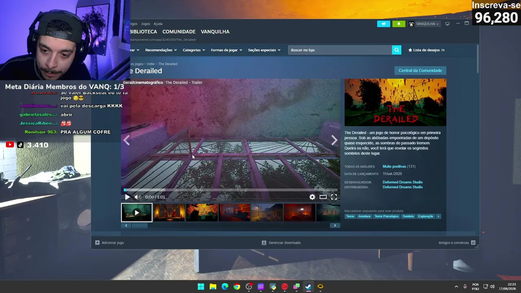This screenshot has width=521, height=293.
Task: Open the Python taskbar icon
Action: pos(273,286)
